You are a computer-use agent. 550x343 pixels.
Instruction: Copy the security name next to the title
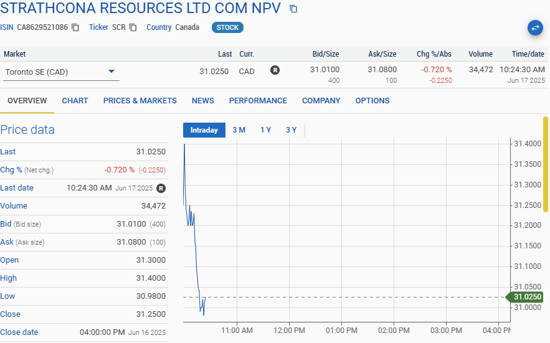293,9
